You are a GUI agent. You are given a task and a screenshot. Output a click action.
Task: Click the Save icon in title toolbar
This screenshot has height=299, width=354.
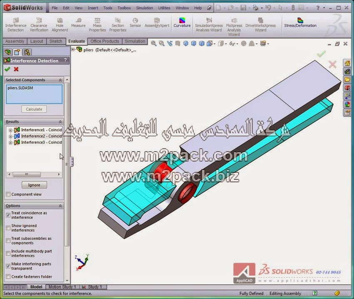243,8
